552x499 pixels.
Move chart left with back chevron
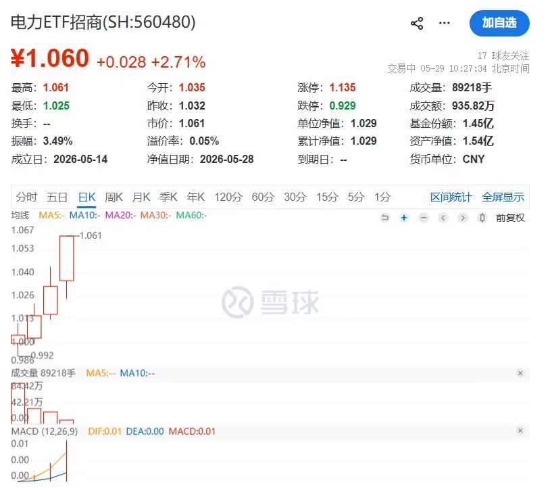[443, 218]
